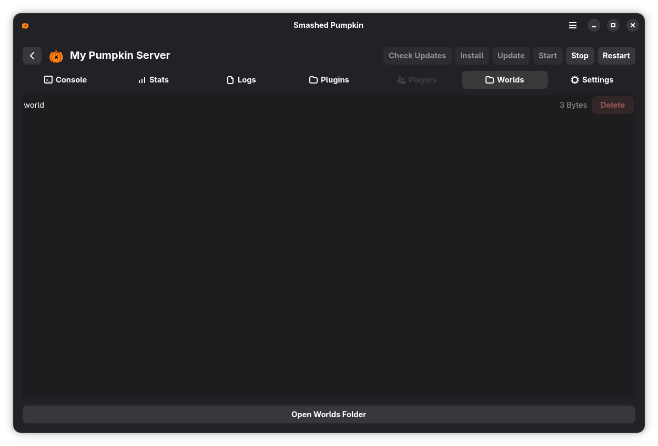Open the Plugins tab
658x446 pixels.
coord(329,80)
